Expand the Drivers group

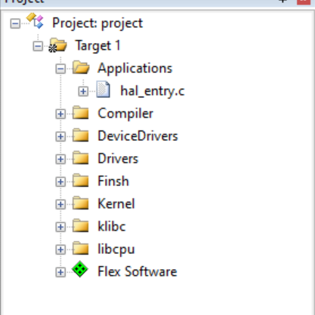coord(60,159)
